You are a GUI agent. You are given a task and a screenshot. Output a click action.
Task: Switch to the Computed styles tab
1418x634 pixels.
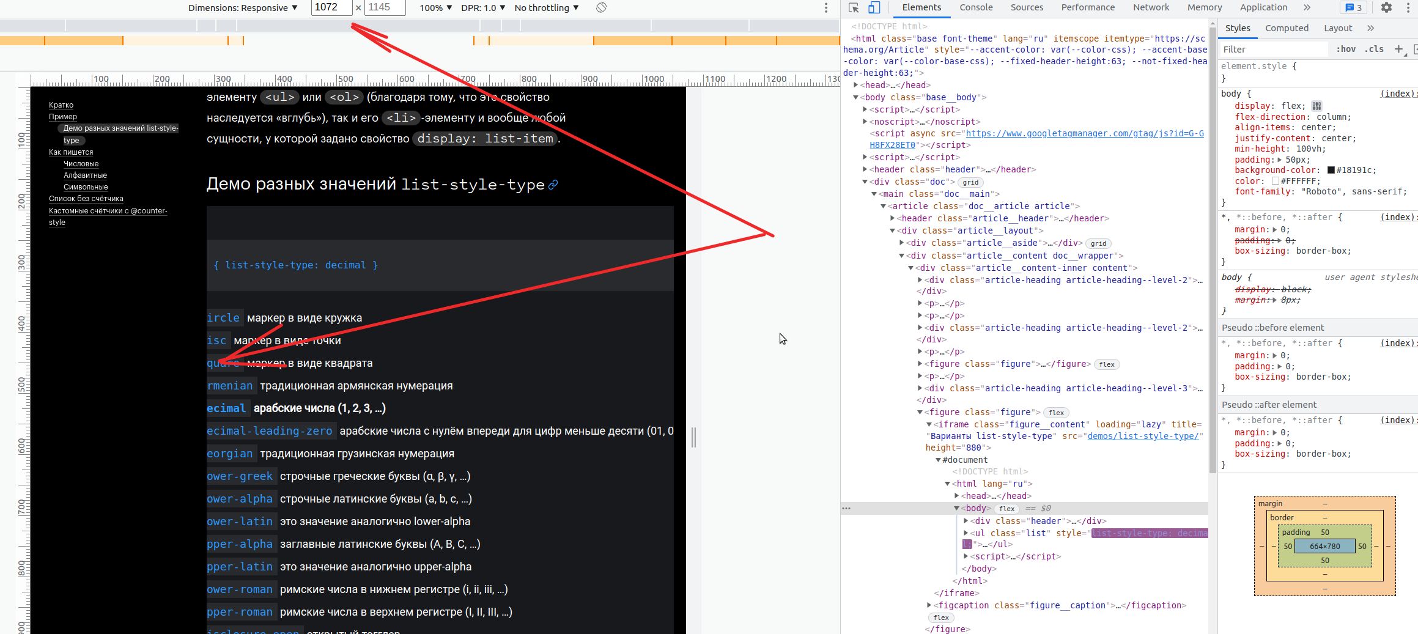coord(1287,28)
